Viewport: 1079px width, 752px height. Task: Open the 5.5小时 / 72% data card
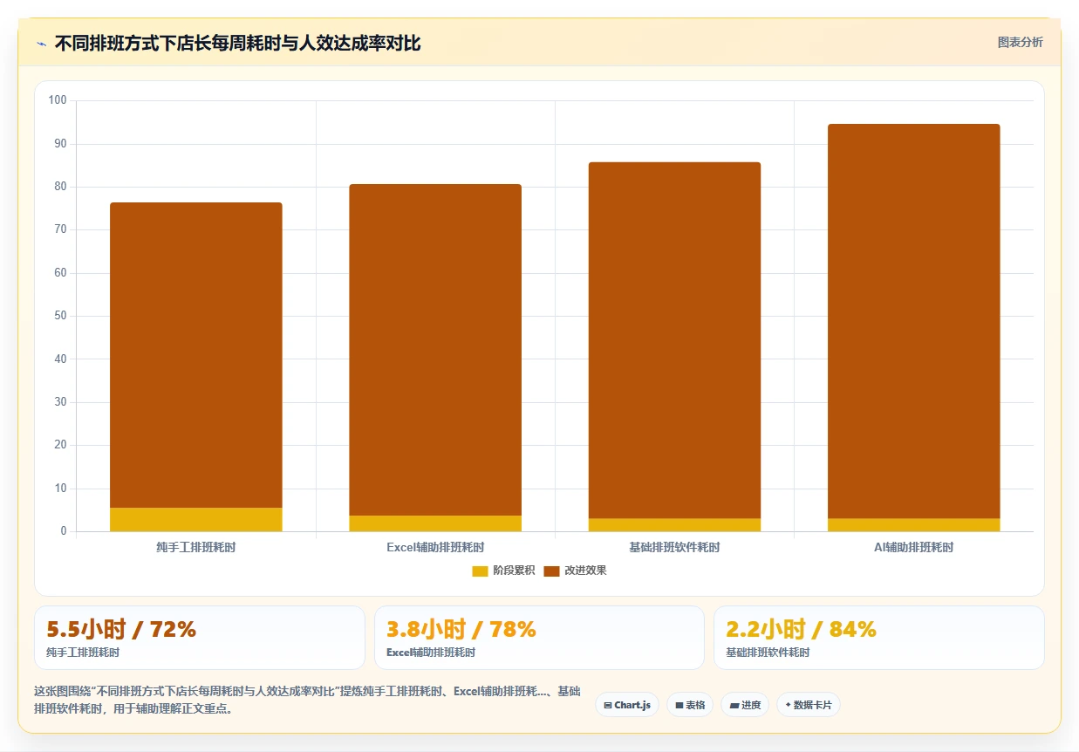tap(199, 638)
